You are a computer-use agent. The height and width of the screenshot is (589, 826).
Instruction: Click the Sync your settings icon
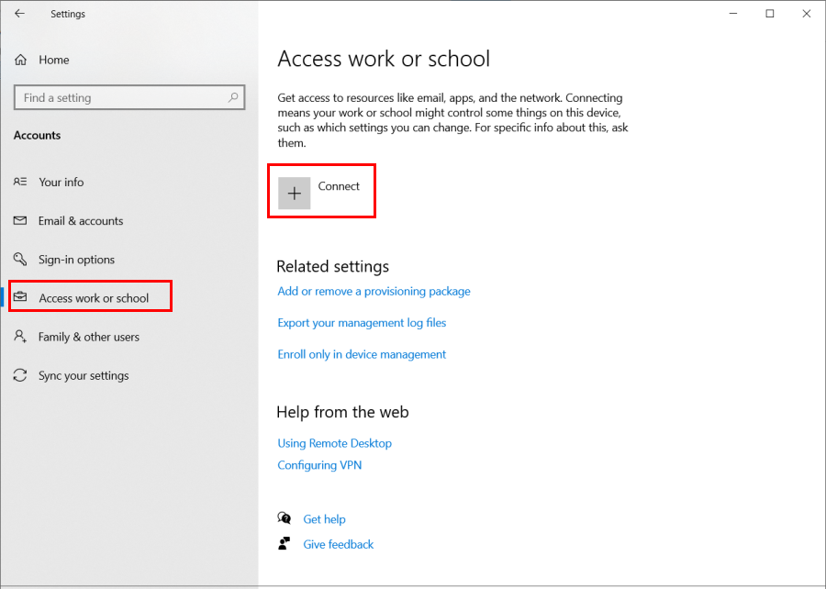20,375
